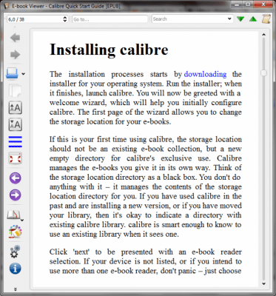Expand the search history dropdown
The width and height of the screenshot is (276, 296).
tap(229, 18)
